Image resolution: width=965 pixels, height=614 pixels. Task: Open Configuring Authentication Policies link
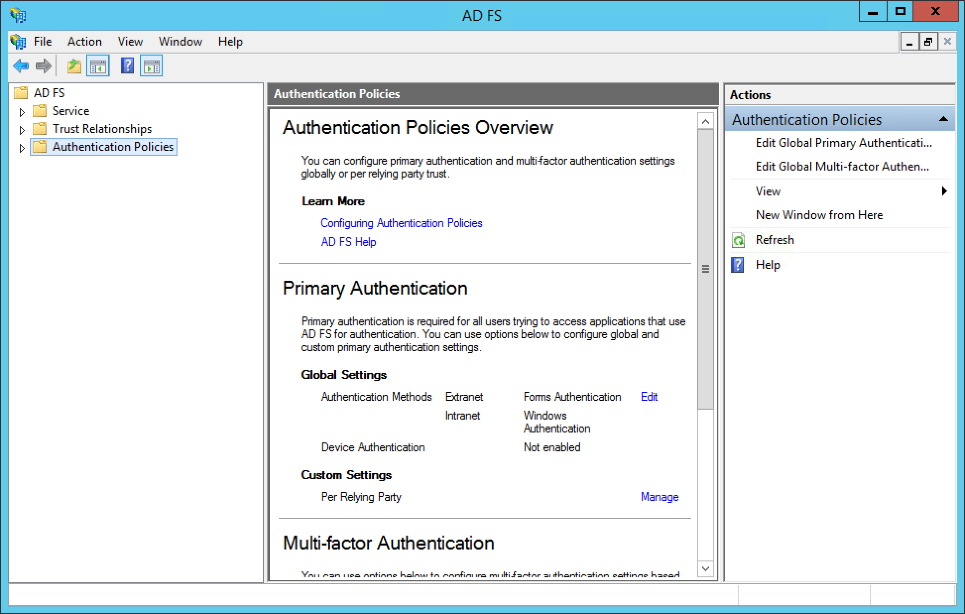click(x=402, y=223)
